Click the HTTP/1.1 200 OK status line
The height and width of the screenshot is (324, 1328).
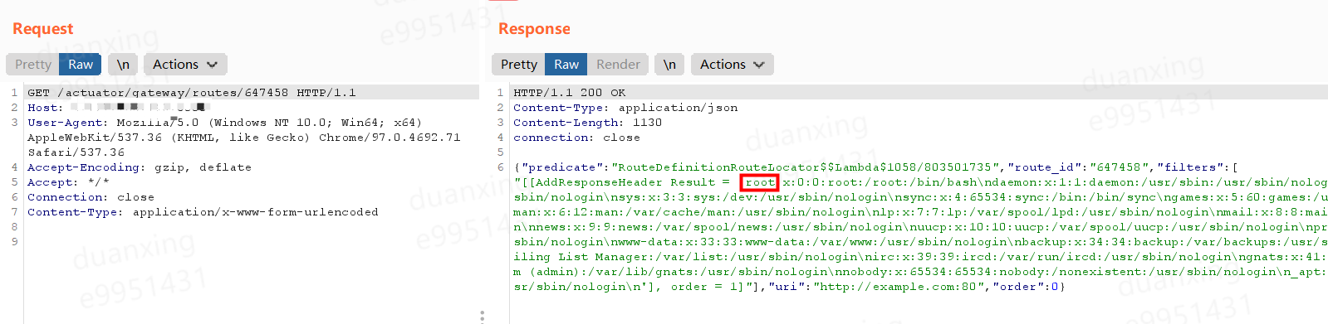[570, 93]
